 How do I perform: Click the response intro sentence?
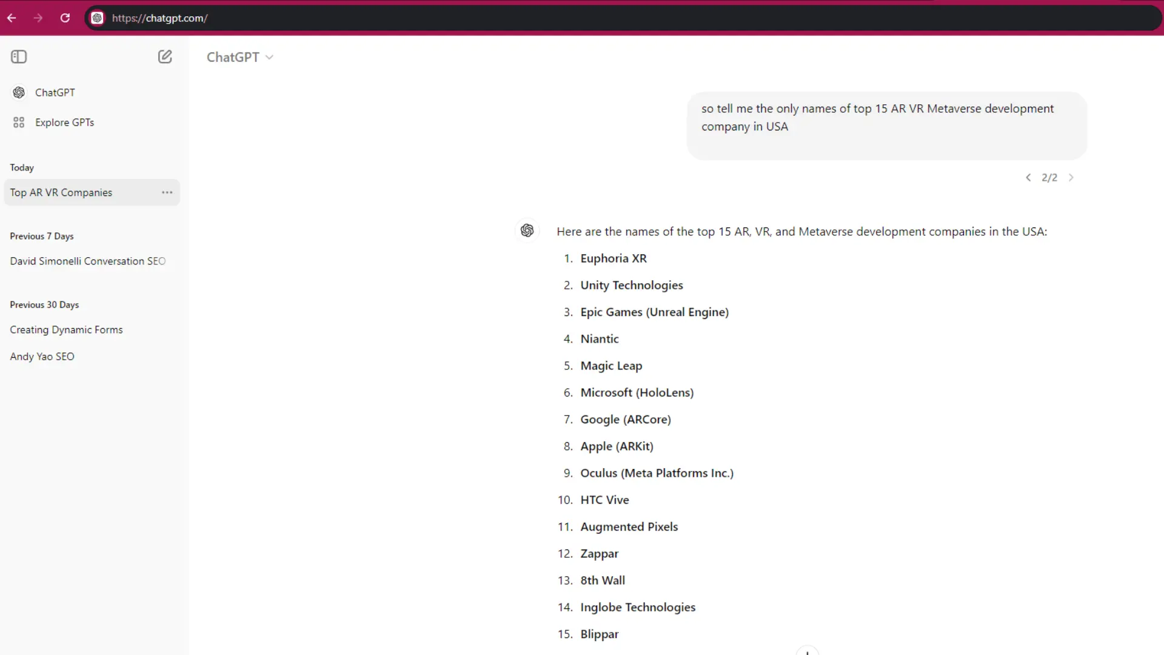point(801,232)
